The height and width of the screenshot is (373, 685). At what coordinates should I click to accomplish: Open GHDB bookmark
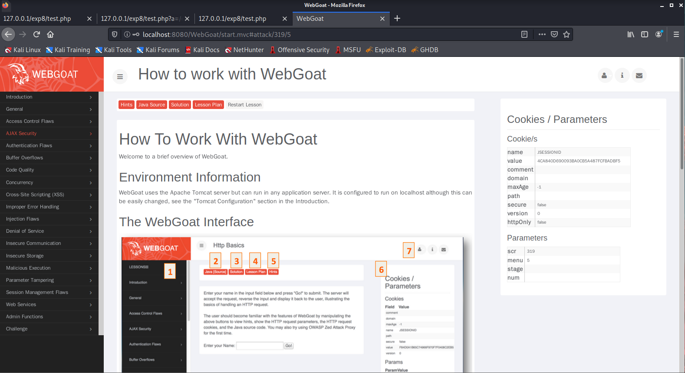tap(425, 50)
